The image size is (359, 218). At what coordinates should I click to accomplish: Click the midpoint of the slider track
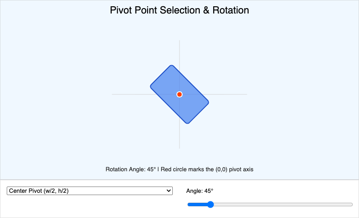[x=270, y=205]
